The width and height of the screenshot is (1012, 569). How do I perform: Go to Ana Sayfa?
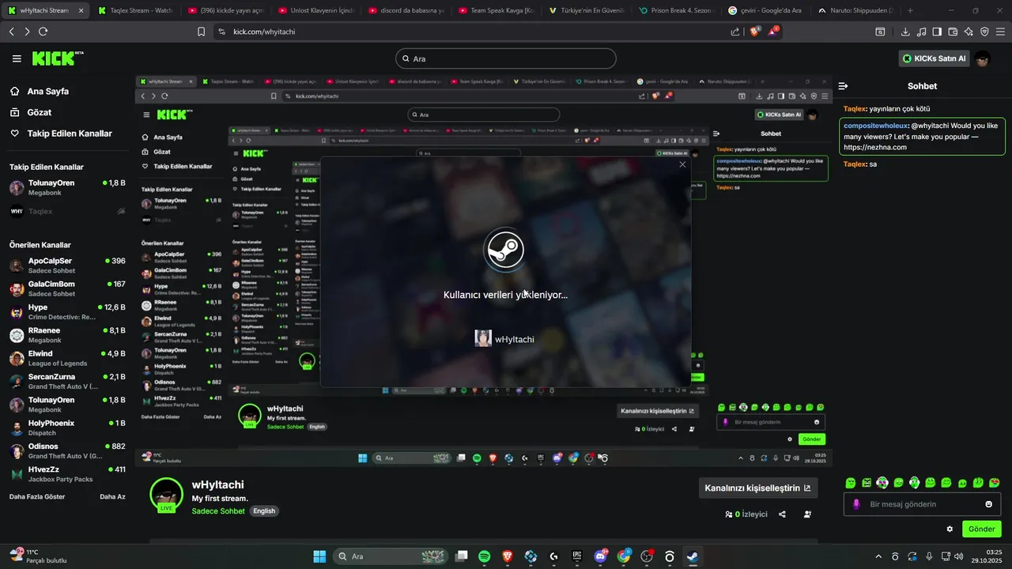[40, 91]
